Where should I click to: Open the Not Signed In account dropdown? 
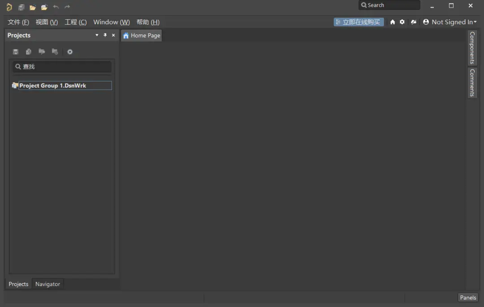pyautogui.click(x=450, y=22)
